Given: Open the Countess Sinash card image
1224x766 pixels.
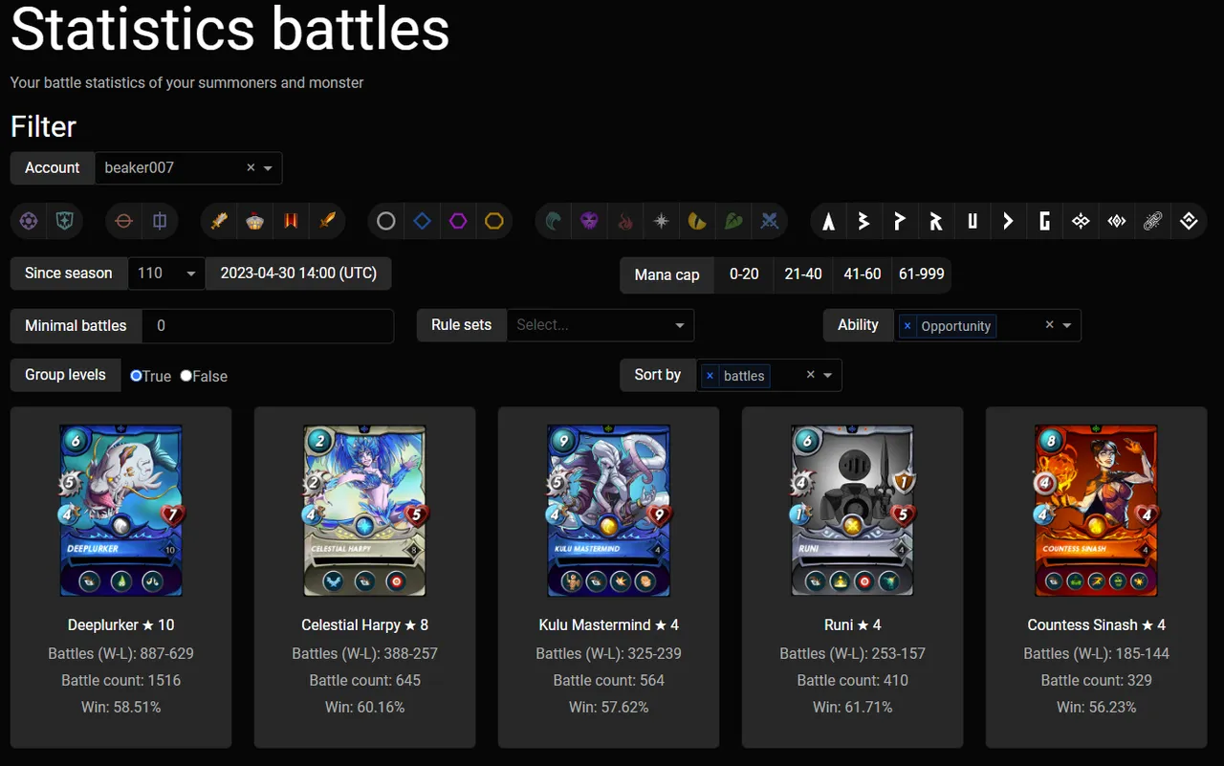Looking at the screenshot, I should point(1097,511).
